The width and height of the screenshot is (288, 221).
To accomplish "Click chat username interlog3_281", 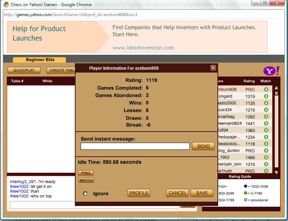I will [23, 182].
